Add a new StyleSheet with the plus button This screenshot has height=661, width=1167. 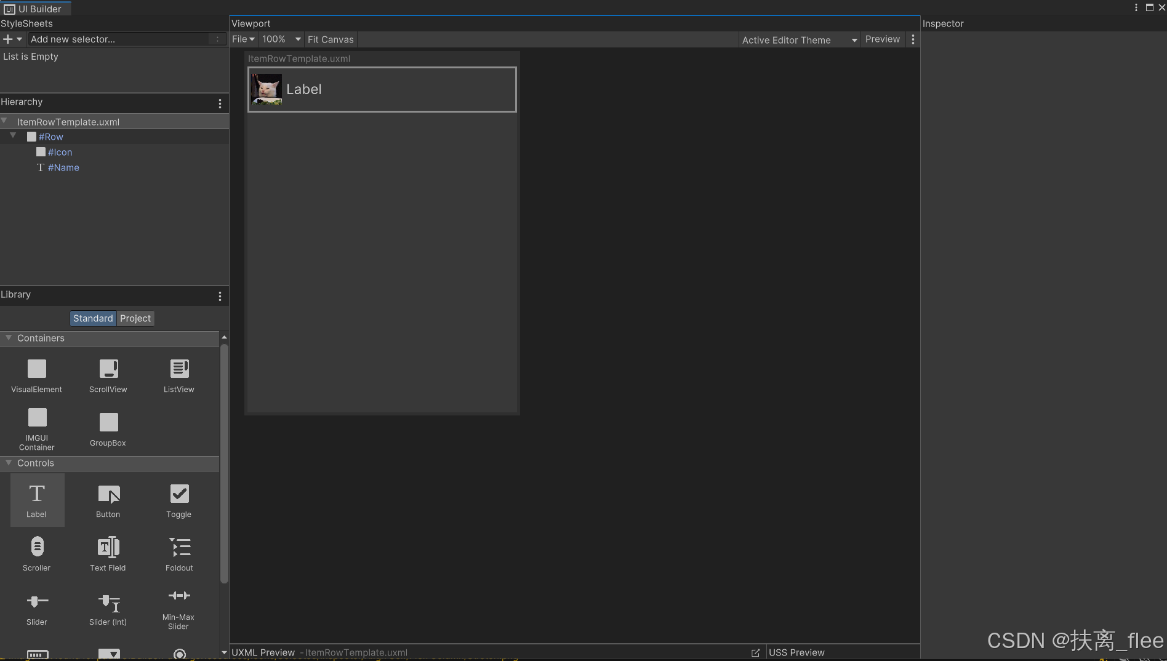pos(7,39)
